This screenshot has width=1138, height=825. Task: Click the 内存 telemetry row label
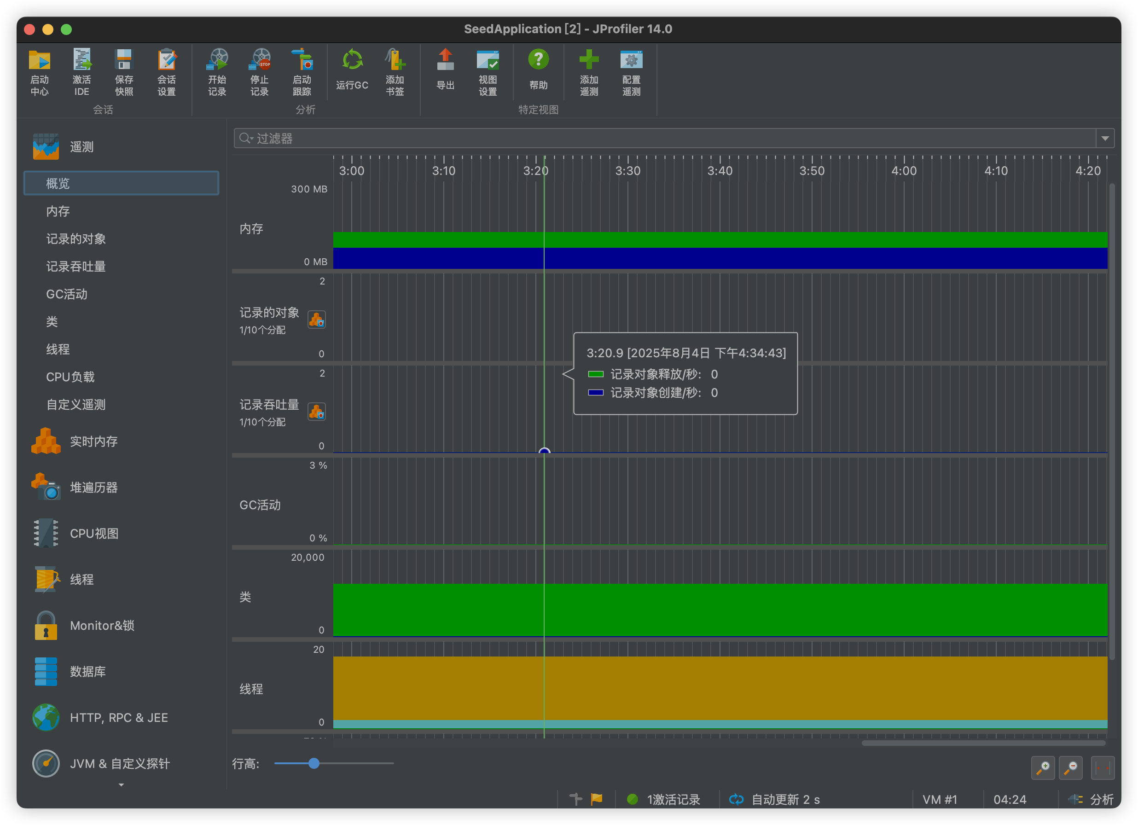tap(251, 229)
